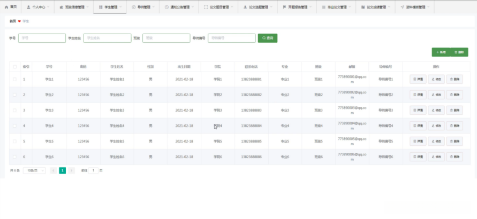
Task: Click 修改 for 学生1
Action: 436,79
